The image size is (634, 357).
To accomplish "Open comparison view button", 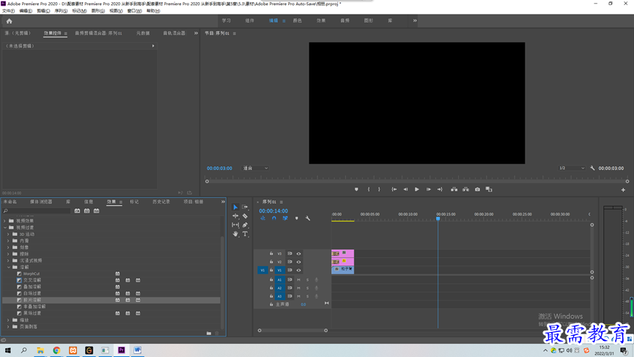I will pyautogui.click(x=489, y=189).
